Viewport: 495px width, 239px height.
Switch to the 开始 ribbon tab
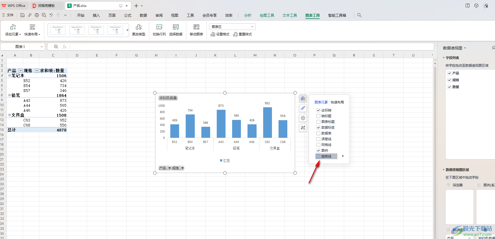coord(81,15)
